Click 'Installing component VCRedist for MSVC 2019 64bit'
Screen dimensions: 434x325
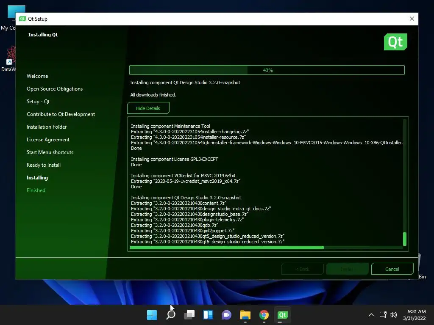pos(183,176)
